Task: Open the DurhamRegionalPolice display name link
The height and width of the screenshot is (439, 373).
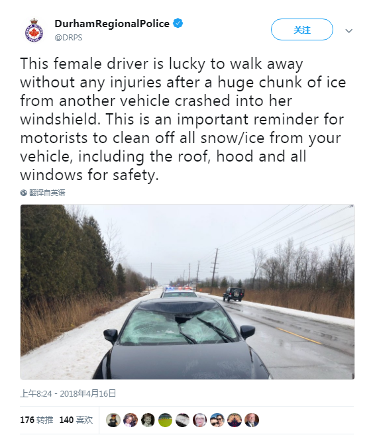Action: click(112, 24)
